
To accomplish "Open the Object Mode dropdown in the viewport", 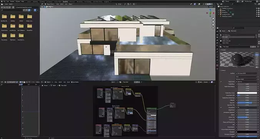I will click(50, 4).
